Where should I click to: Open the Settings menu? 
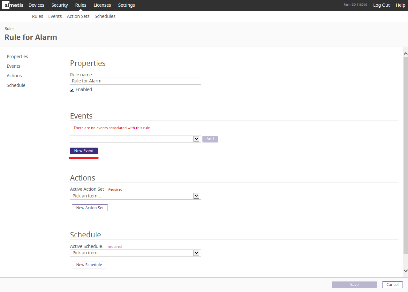126,5
